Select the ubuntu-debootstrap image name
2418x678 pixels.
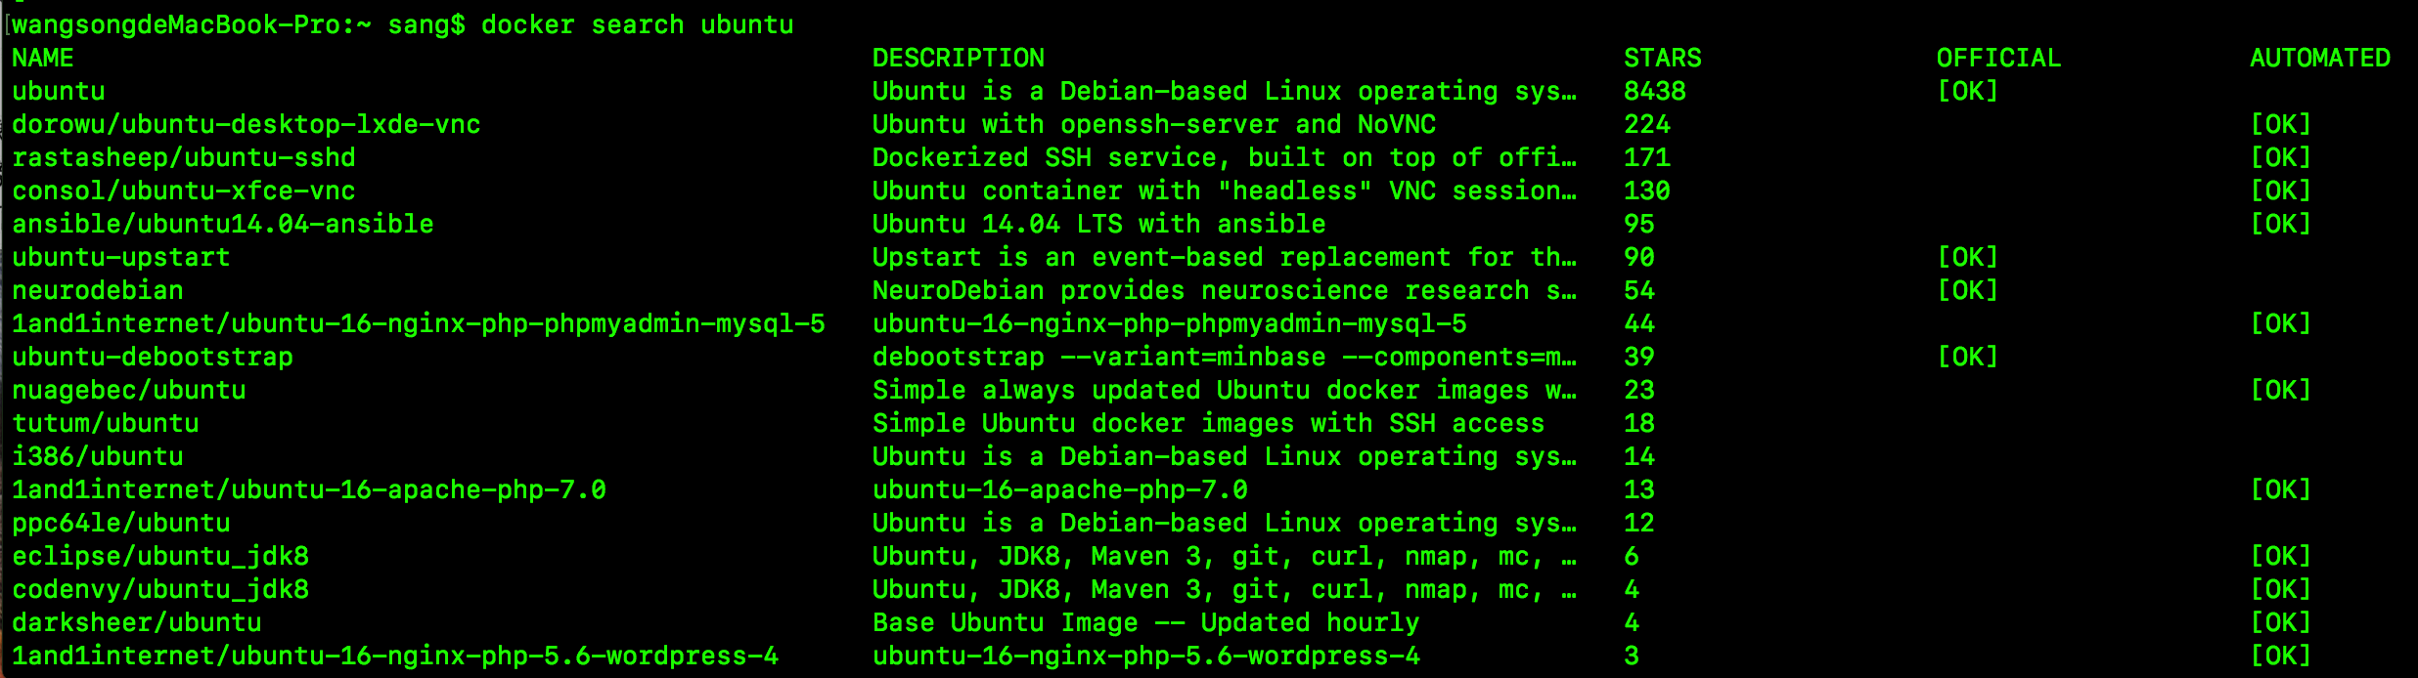153,357
